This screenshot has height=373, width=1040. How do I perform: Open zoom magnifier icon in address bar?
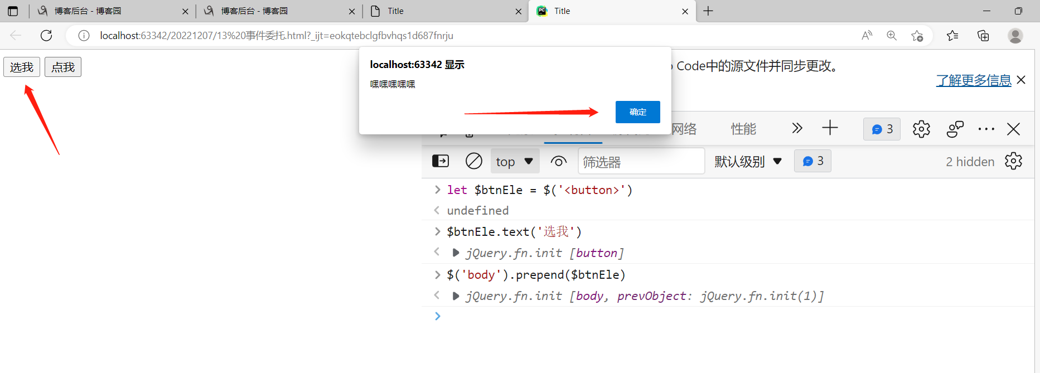892,36
